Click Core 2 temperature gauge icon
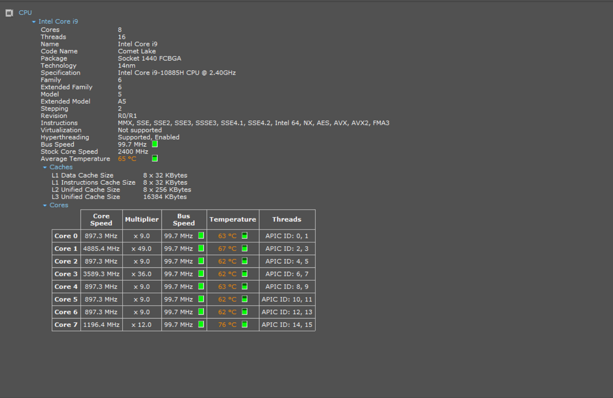This screenshot has width=613, height=398. click(245, 261)
